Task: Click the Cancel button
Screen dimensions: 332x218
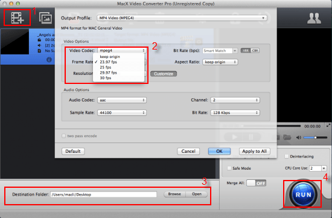Action: [x=188, y=151]
